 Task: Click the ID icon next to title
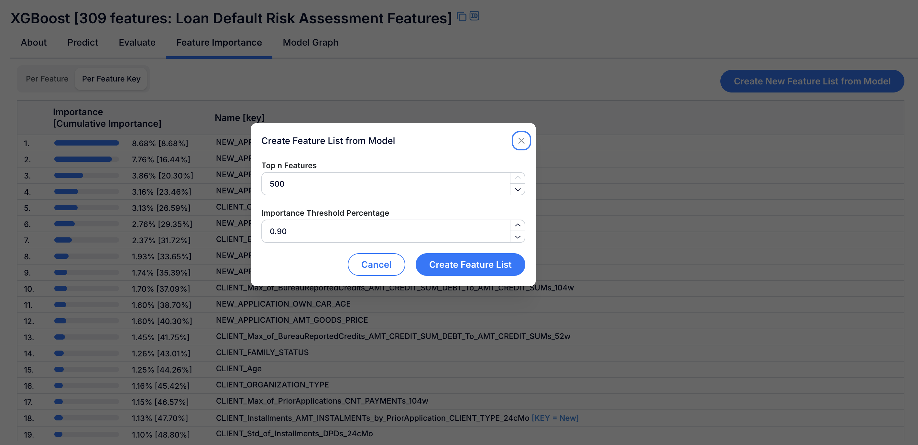[474, 16]
